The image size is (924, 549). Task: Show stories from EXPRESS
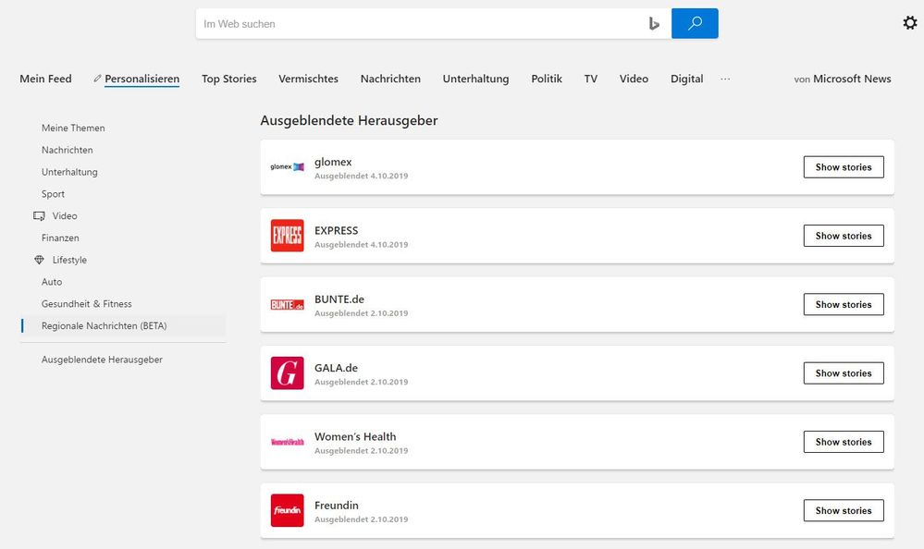[844, 236]
